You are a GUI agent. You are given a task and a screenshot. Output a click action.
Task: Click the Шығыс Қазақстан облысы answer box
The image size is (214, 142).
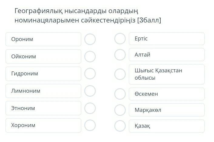click(167, 74)
